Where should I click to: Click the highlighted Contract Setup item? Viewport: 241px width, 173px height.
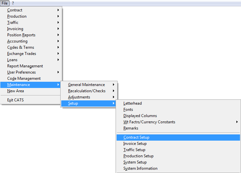coord(178,137)
